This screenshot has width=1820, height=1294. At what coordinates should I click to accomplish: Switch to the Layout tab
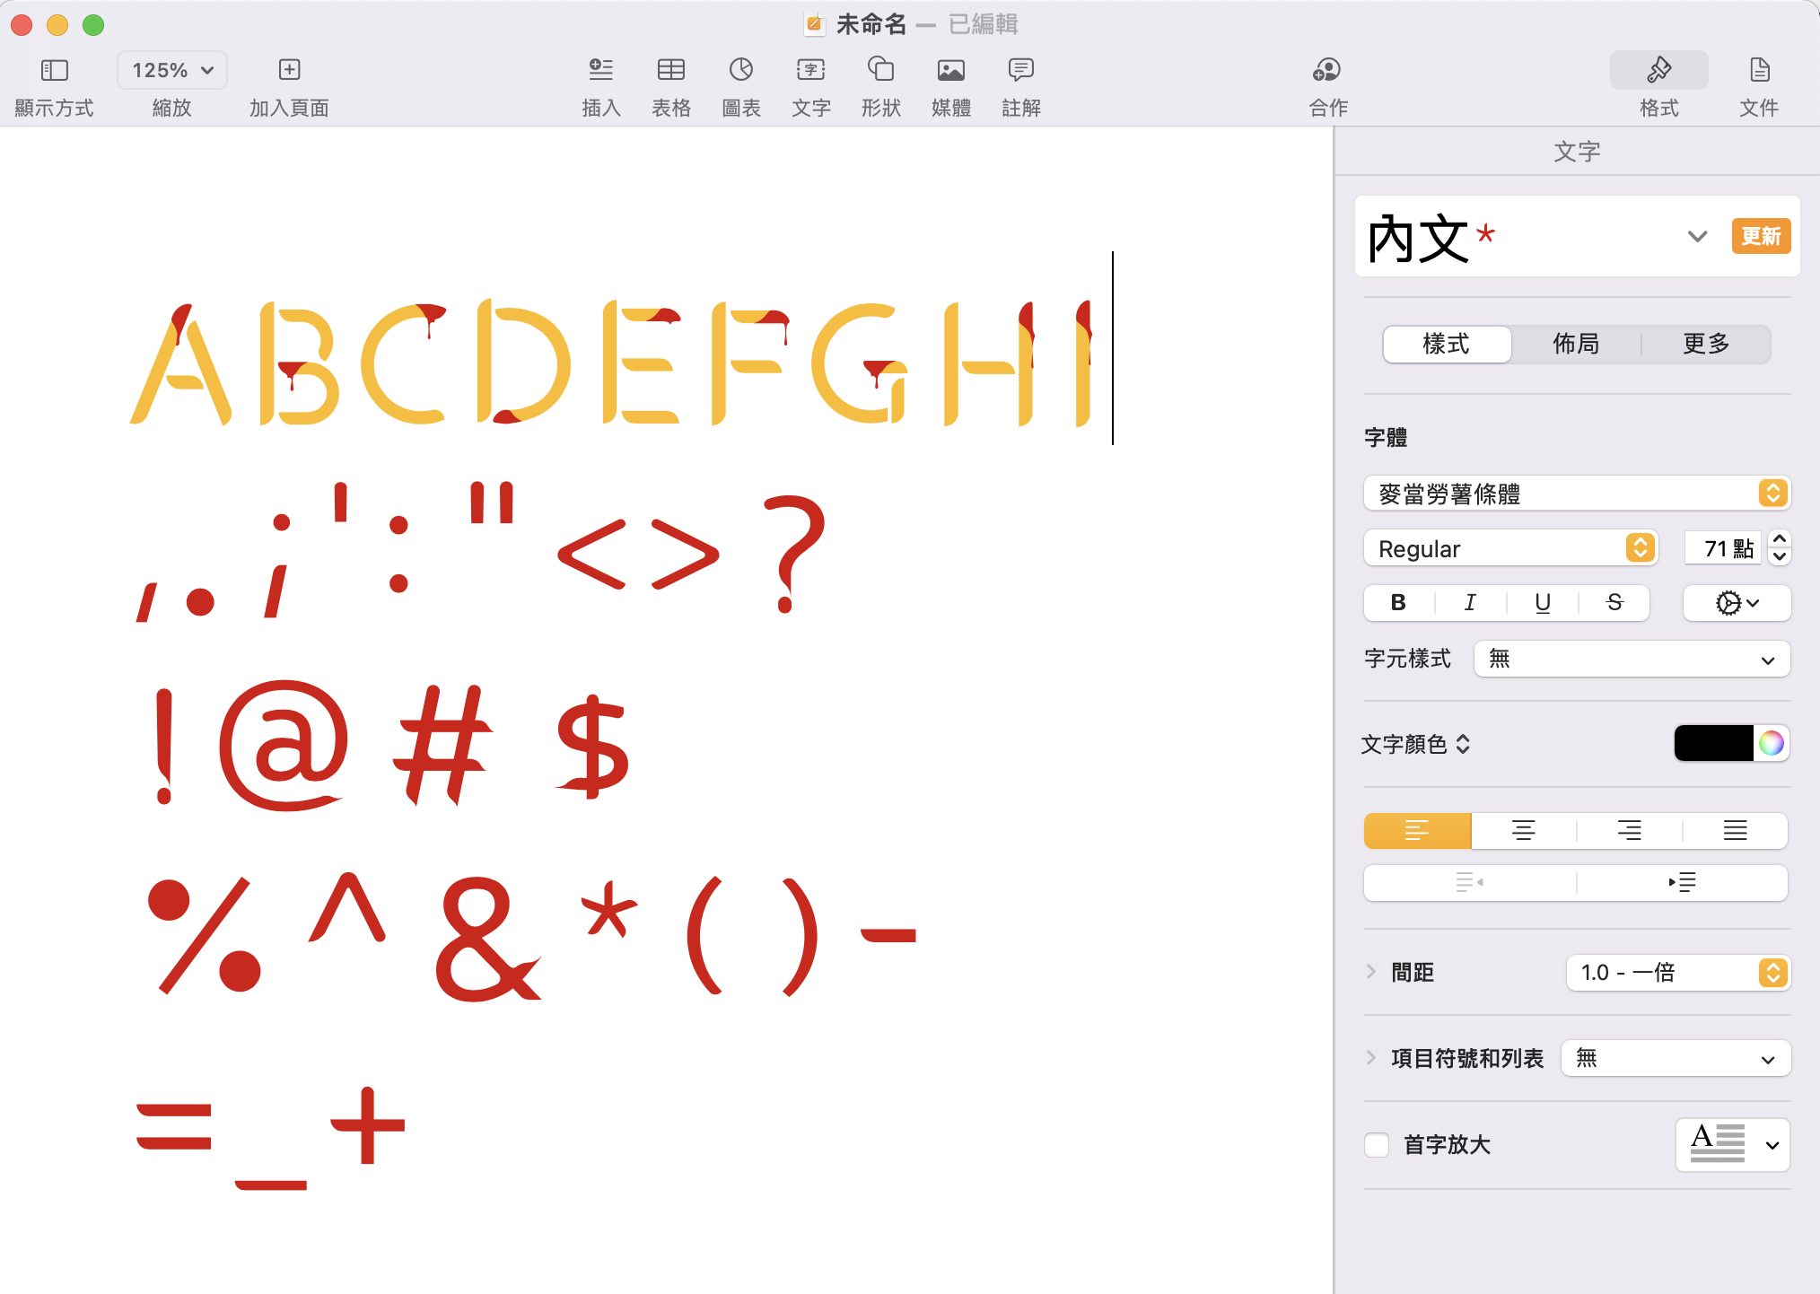coord(1576,344)
